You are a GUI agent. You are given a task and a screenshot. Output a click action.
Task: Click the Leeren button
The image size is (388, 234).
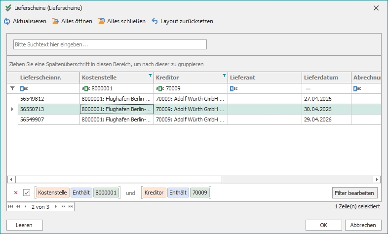(x=25, y=225)
